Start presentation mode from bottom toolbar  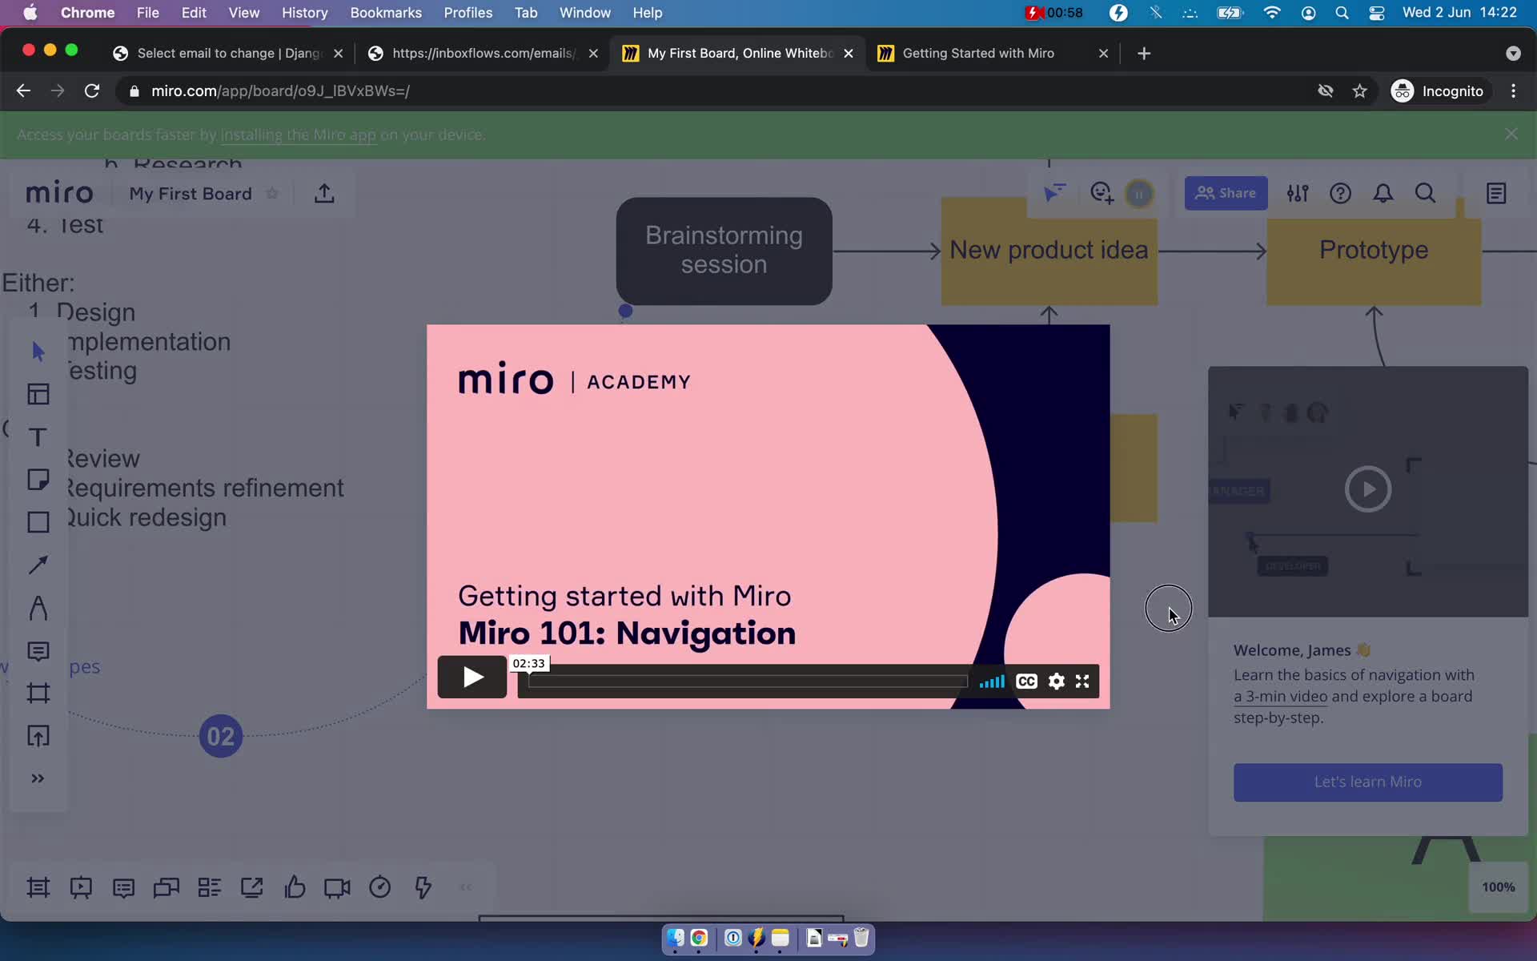click(x=81, y=887)
